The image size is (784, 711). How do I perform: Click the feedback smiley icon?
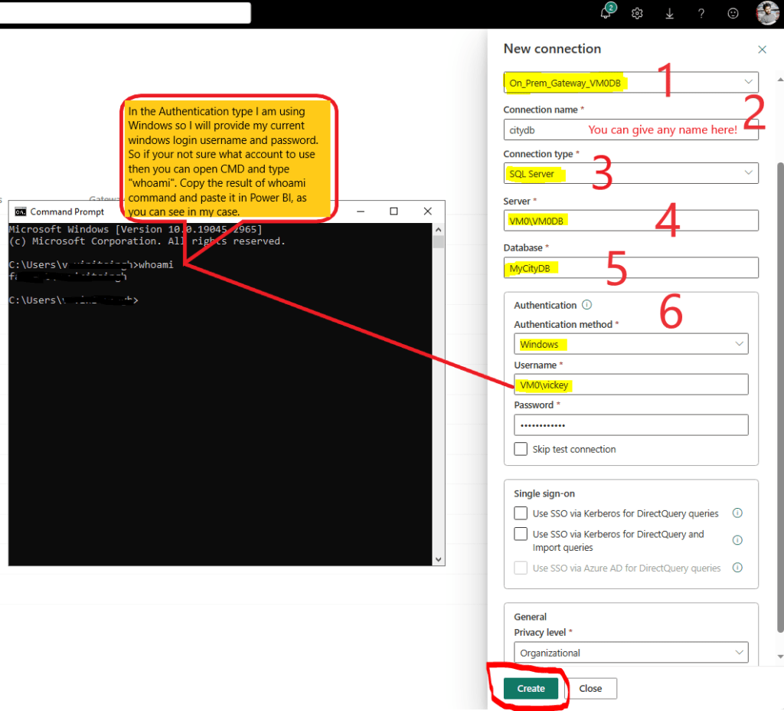[x=733, y=14]
